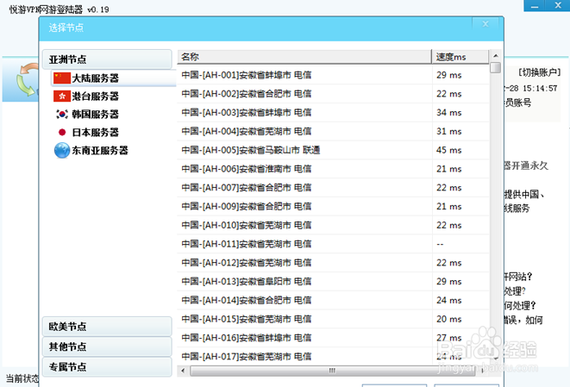570x387 pixels.
Task: Minimize the 悦游VPN main window
Action: click(535, 6)
